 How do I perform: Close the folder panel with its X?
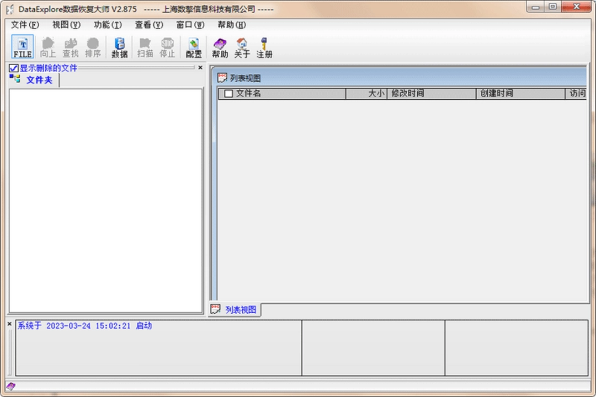pyautogui.click(x=200, y=68)
